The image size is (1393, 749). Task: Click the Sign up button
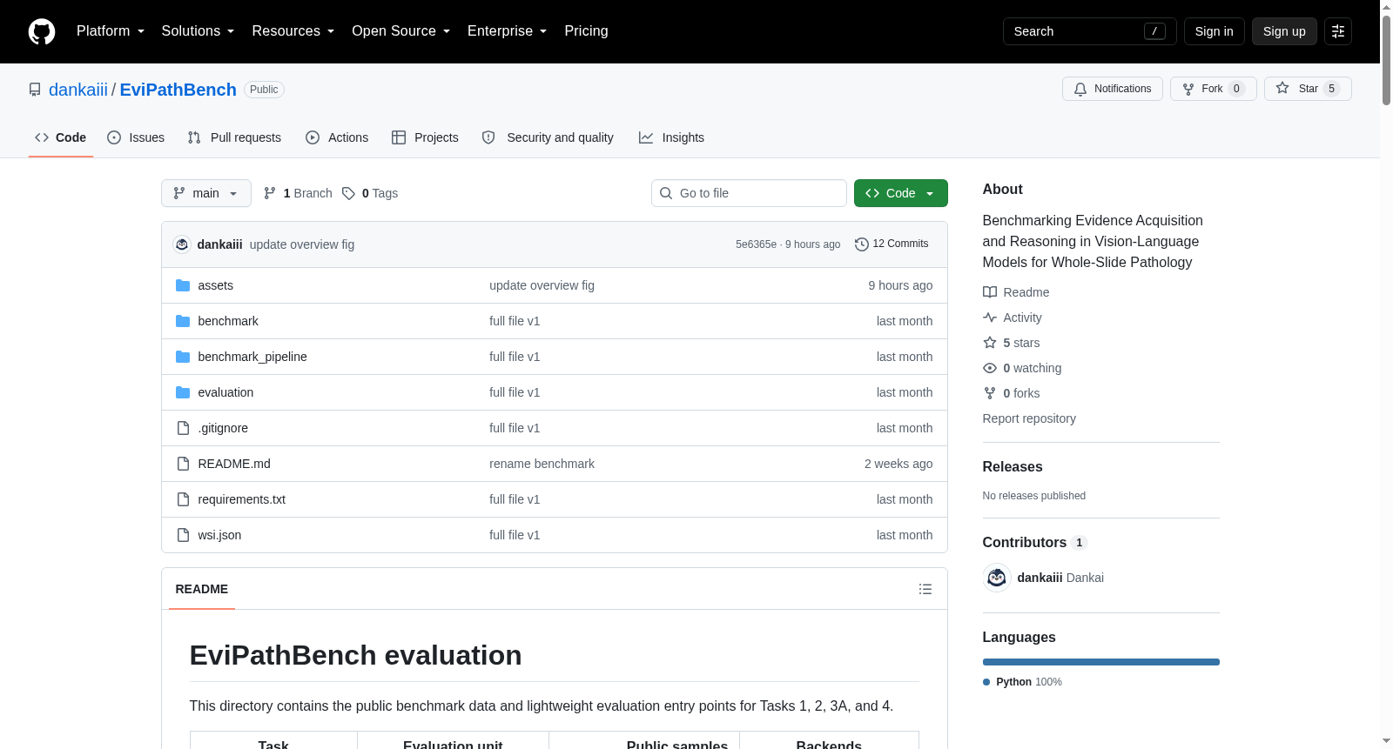click(1284, 31)
